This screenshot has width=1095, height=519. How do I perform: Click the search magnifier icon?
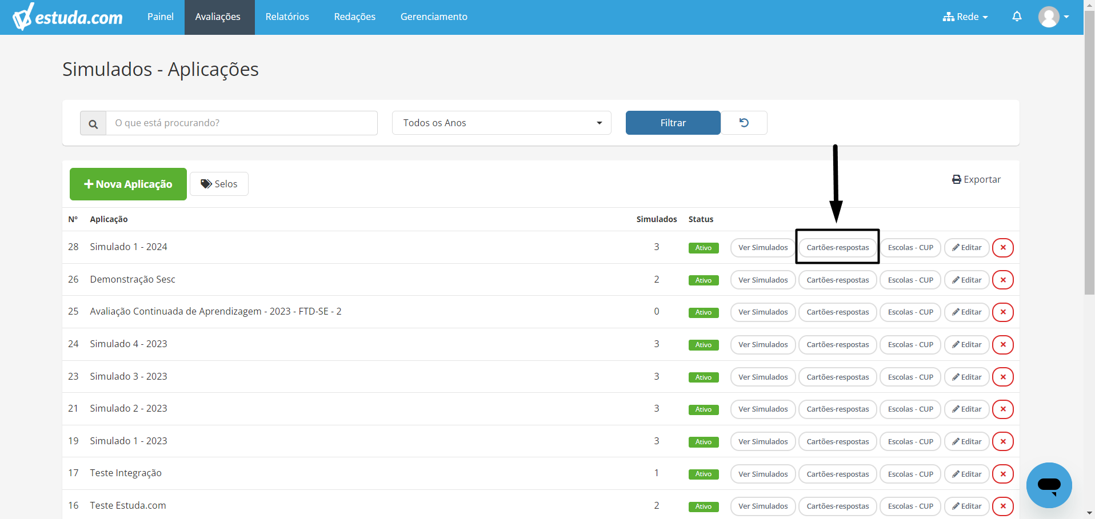point(93,123)
